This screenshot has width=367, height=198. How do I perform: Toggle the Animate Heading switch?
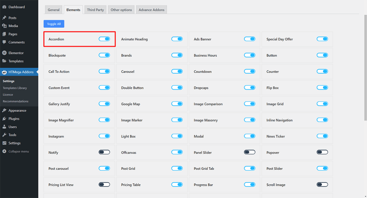[x=177, y=39]
